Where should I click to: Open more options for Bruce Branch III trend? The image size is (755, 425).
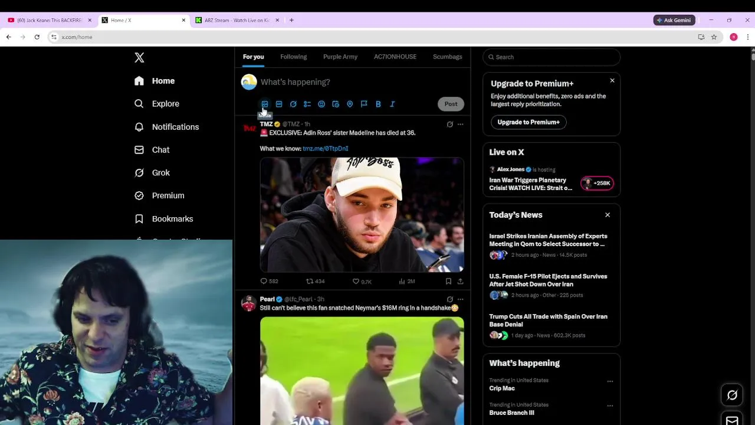(x=610, y=406)
